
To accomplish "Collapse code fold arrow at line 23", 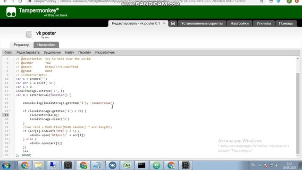I will point(10,131).
